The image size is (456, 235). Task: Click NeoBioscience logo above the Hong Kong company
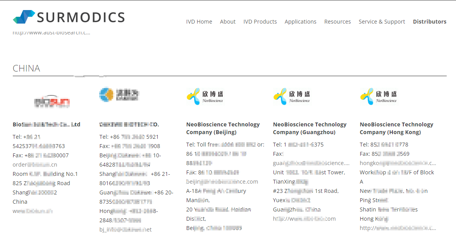(379, 96)
